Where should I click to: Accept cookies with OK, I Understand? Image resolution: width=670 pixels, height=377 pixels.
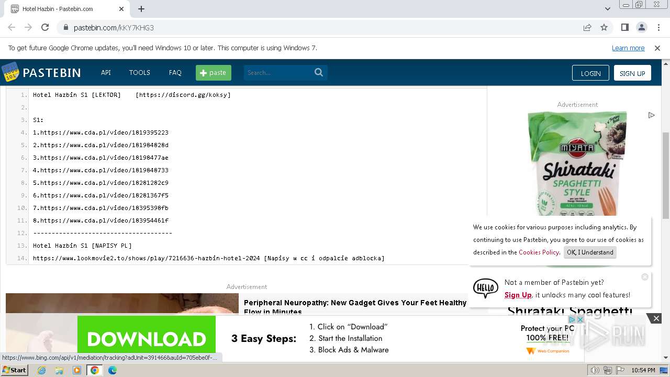590,252
